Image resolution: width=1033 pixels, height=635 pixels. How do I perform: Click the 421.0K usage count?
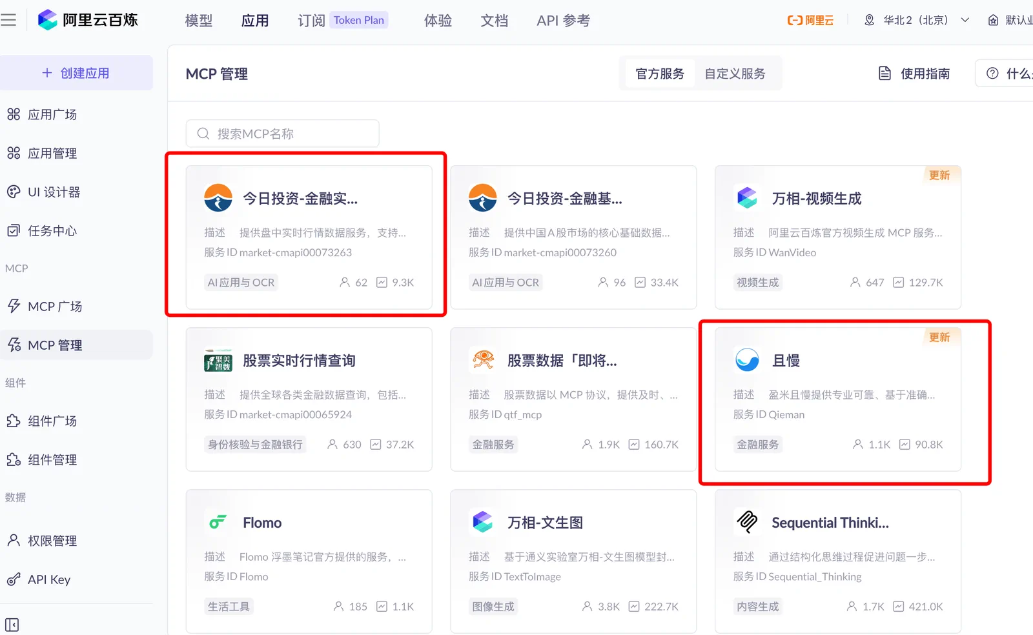[926, 606]
